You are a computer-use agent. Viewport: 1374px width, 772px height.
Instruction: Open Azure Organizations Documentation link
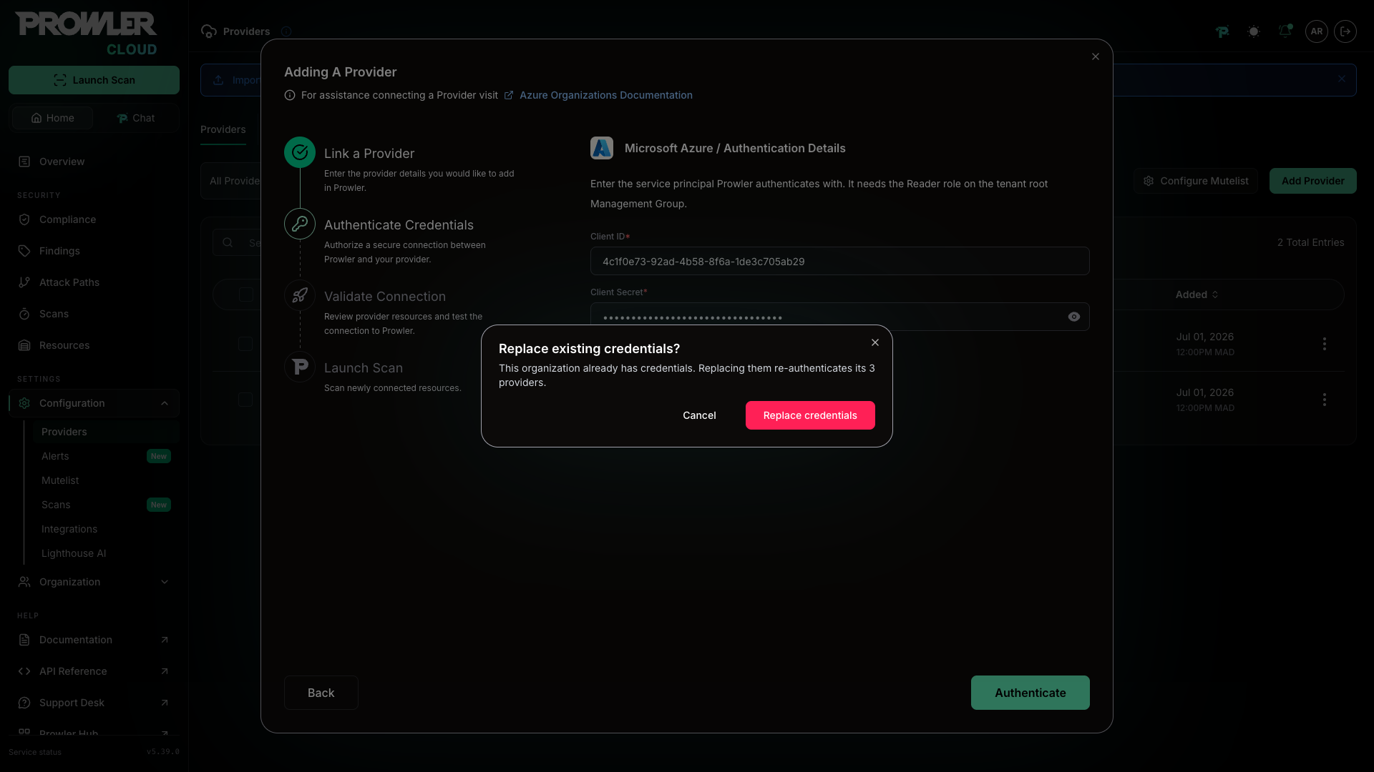(x=605, y=95)
